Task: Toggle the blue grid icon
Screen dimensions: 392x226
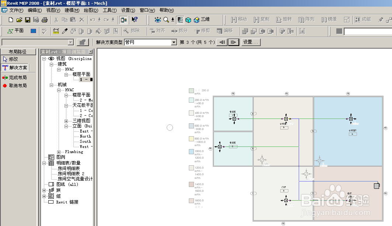Action: [x=33, y=31]
